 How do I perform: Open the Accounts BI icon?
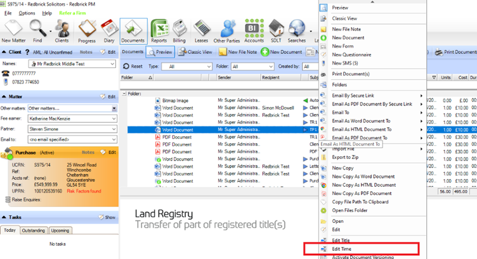(x=254, y=30)
